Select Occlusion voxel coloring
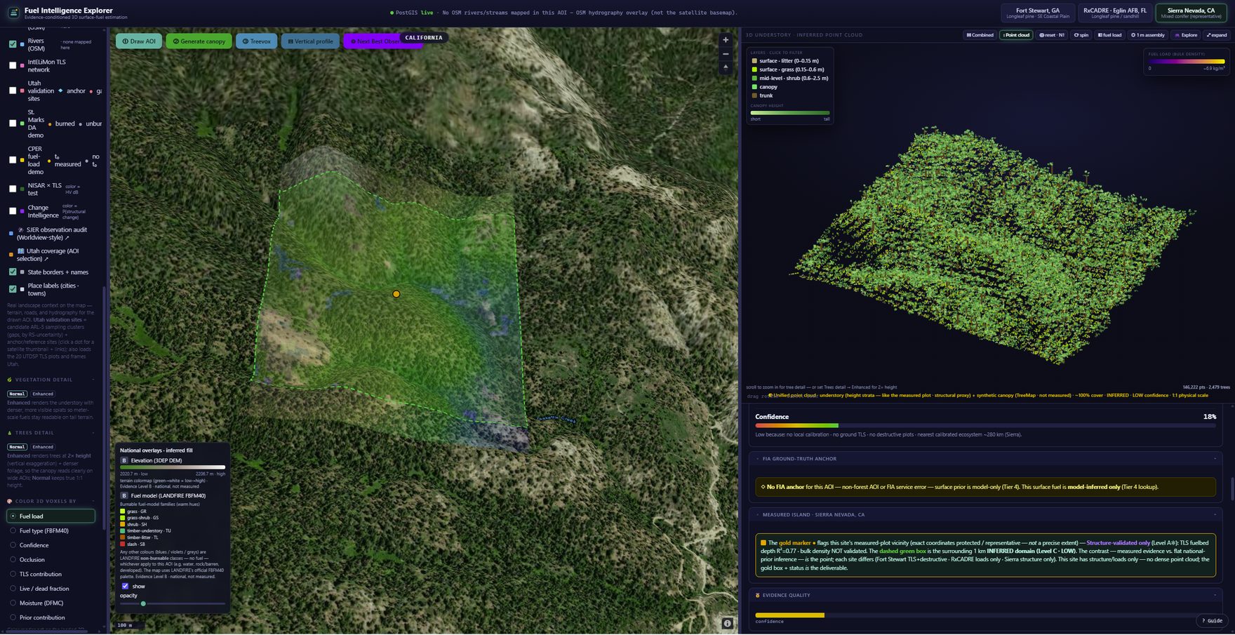This screenshot has width=1235, height=635. coord(51,560)
